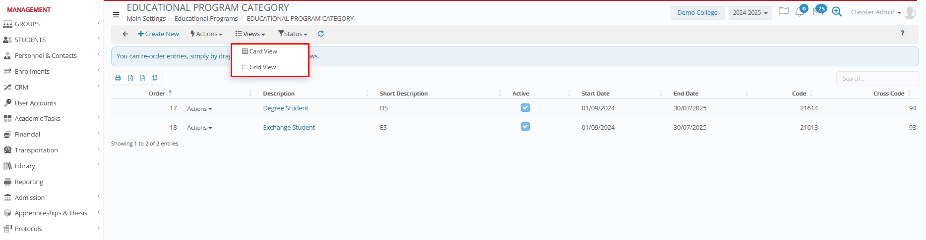Expand the Financial sidebar section
Viewport: 926px width, 240px height.
(27, 134)
